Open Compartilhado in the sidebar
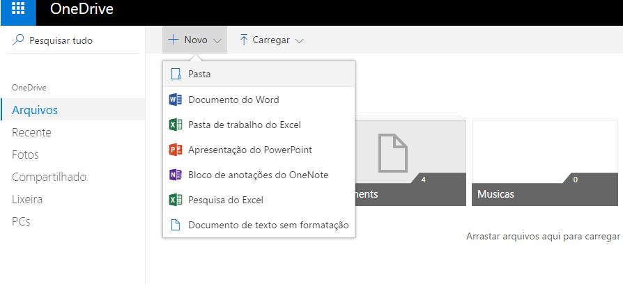This screenshot has height=284, width=623. (72, 177)
